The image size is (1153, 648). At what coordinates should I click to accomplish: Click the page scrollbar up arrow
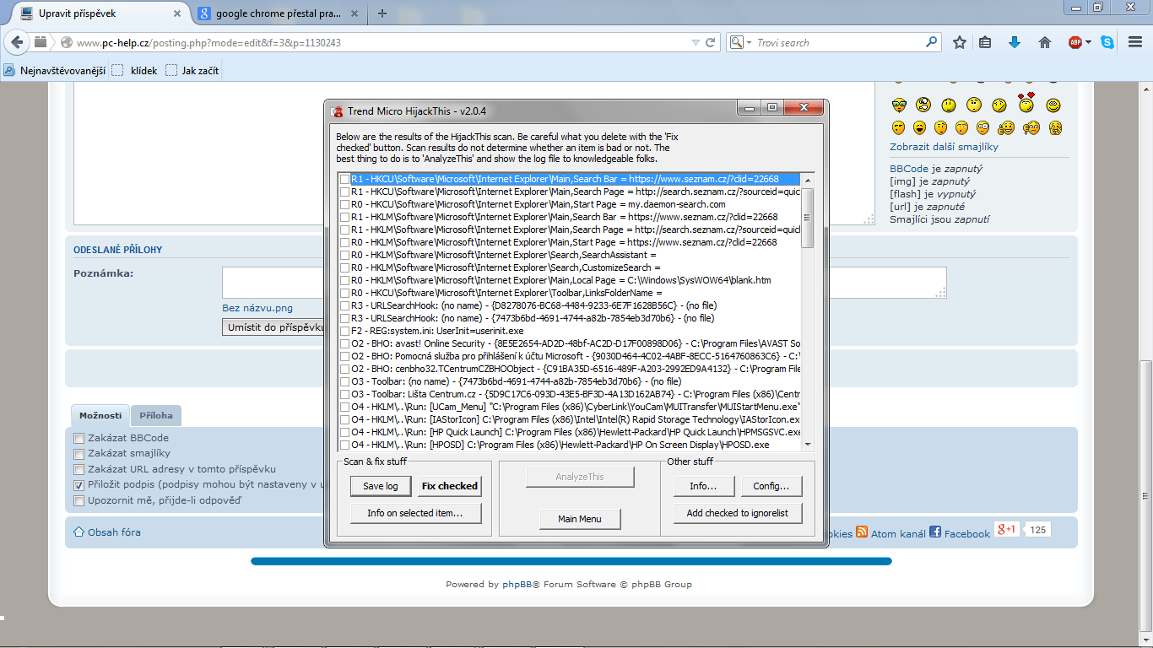point(1146,89)
